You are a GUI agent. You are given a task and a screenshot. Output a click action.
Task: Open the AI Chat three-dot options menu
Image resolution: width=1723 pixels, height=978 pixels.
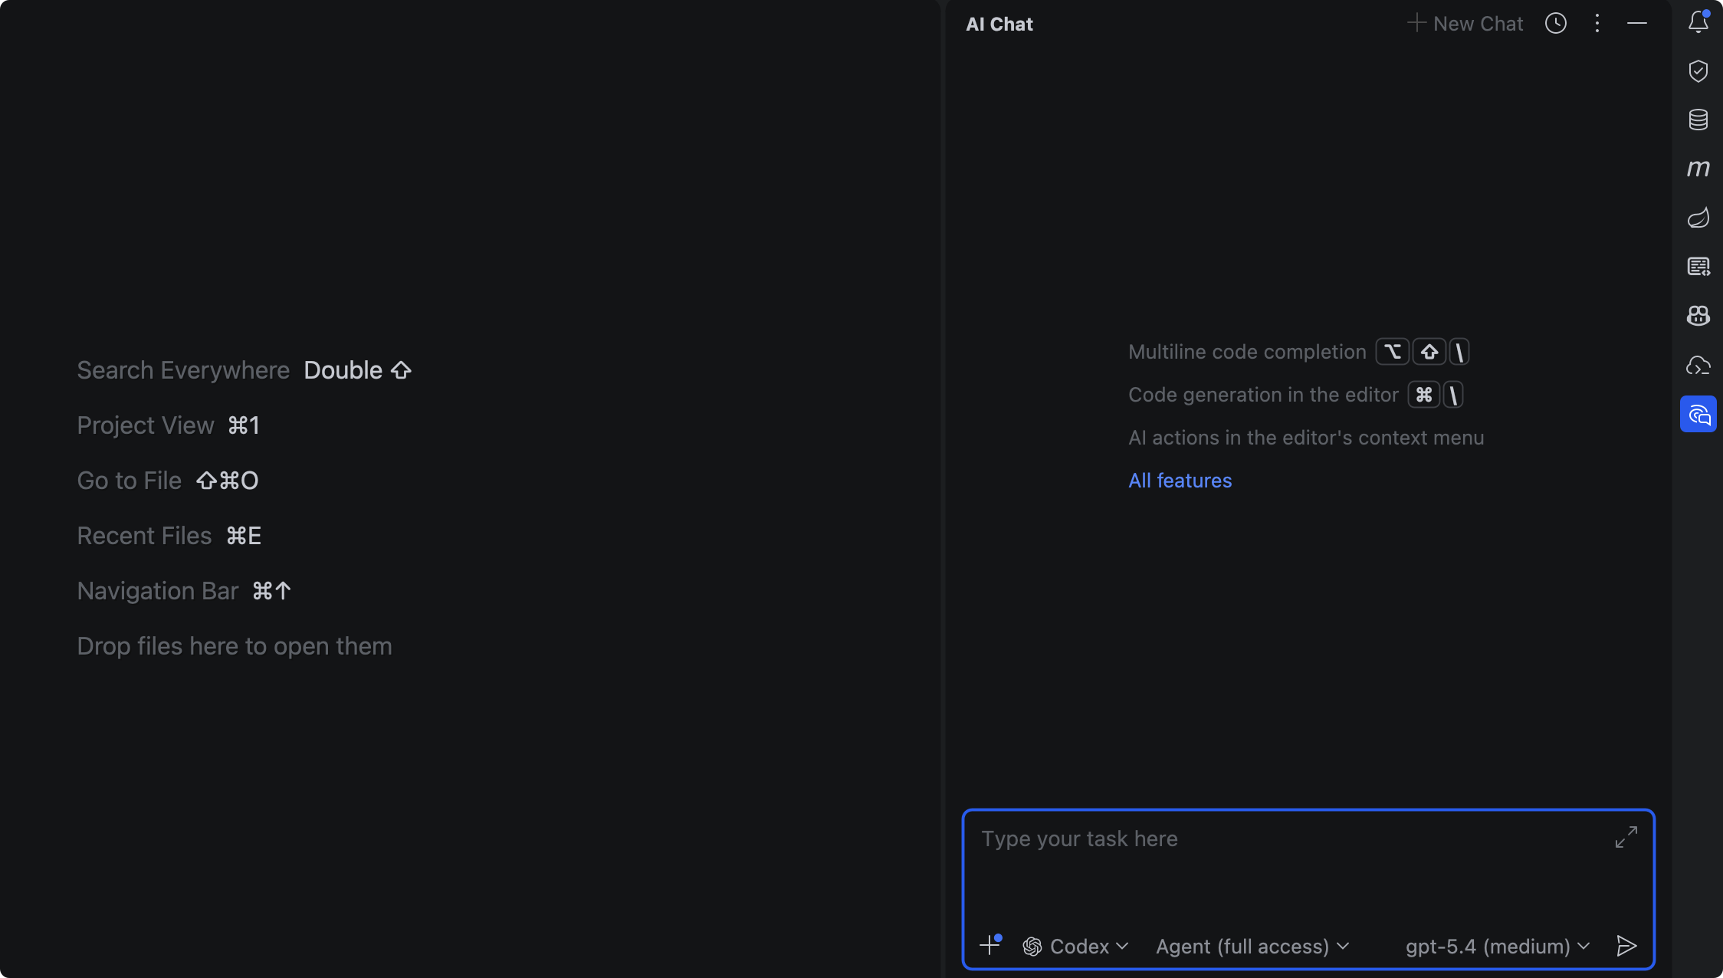[x=1597, y=24]
